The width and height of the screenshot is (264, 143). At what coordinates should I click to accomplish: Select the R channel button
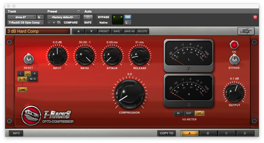tap(35, 74)
